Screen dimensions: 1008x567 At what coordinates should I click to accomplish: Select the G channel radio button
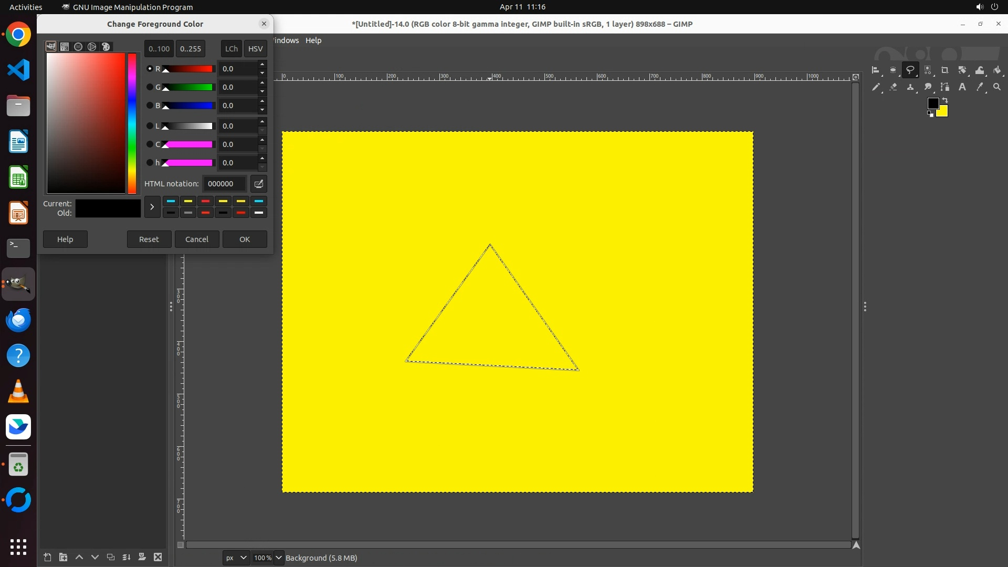pyautogui.click(x=150, y=87)
